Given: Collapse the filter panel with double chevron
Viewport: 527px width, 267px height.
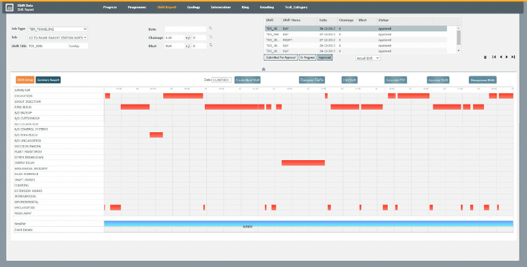Looking at the screenshot, I should (x=263, y=69).
